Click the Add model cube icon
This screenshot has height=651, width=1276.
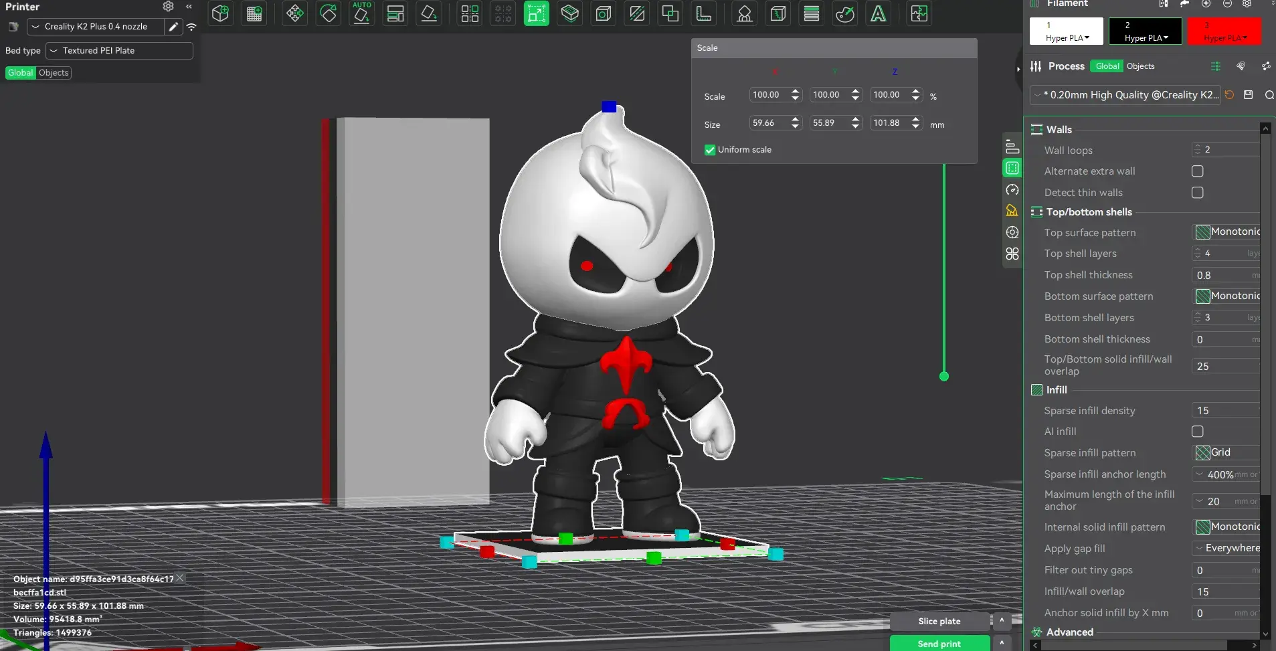tap(220, 13)
